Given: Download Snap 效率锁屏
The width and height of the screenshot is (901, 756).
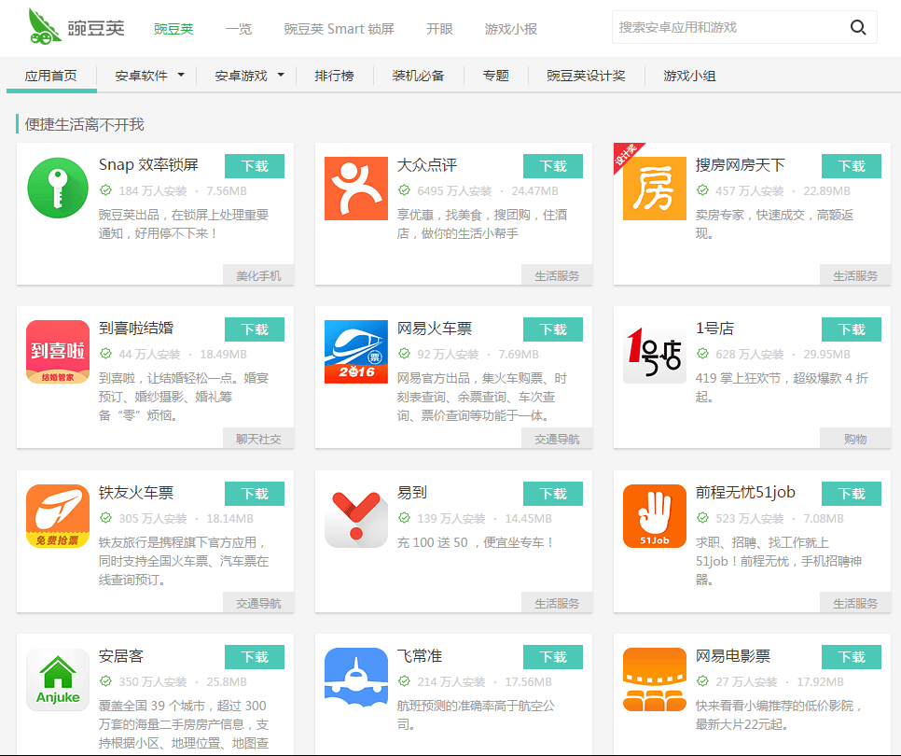Looking at the screenshot, I should 255,166.
